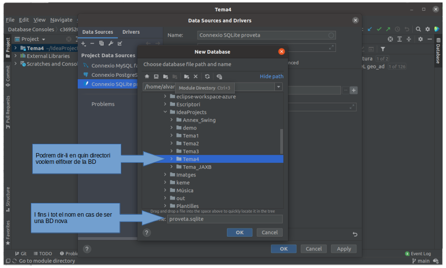Expand the Tema1 folder

[x=172, y=135]
